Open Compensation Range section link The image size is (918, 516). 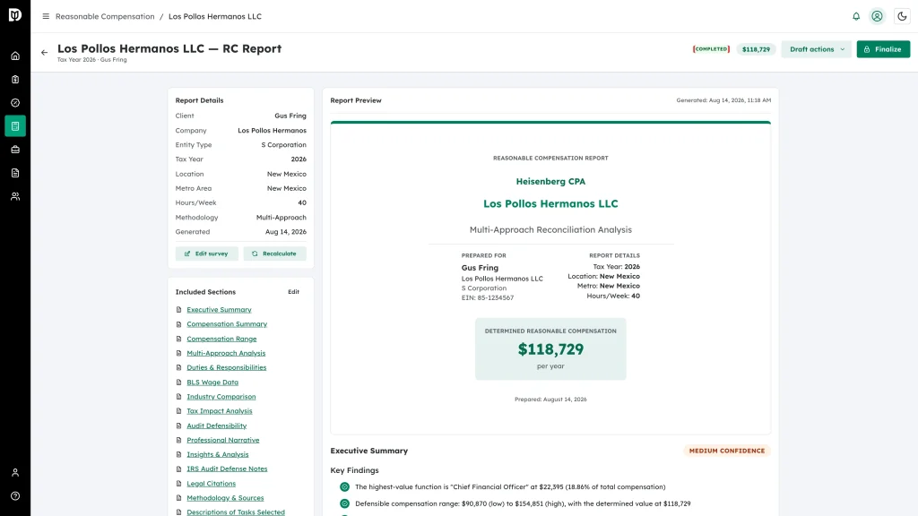click(221, 339)
